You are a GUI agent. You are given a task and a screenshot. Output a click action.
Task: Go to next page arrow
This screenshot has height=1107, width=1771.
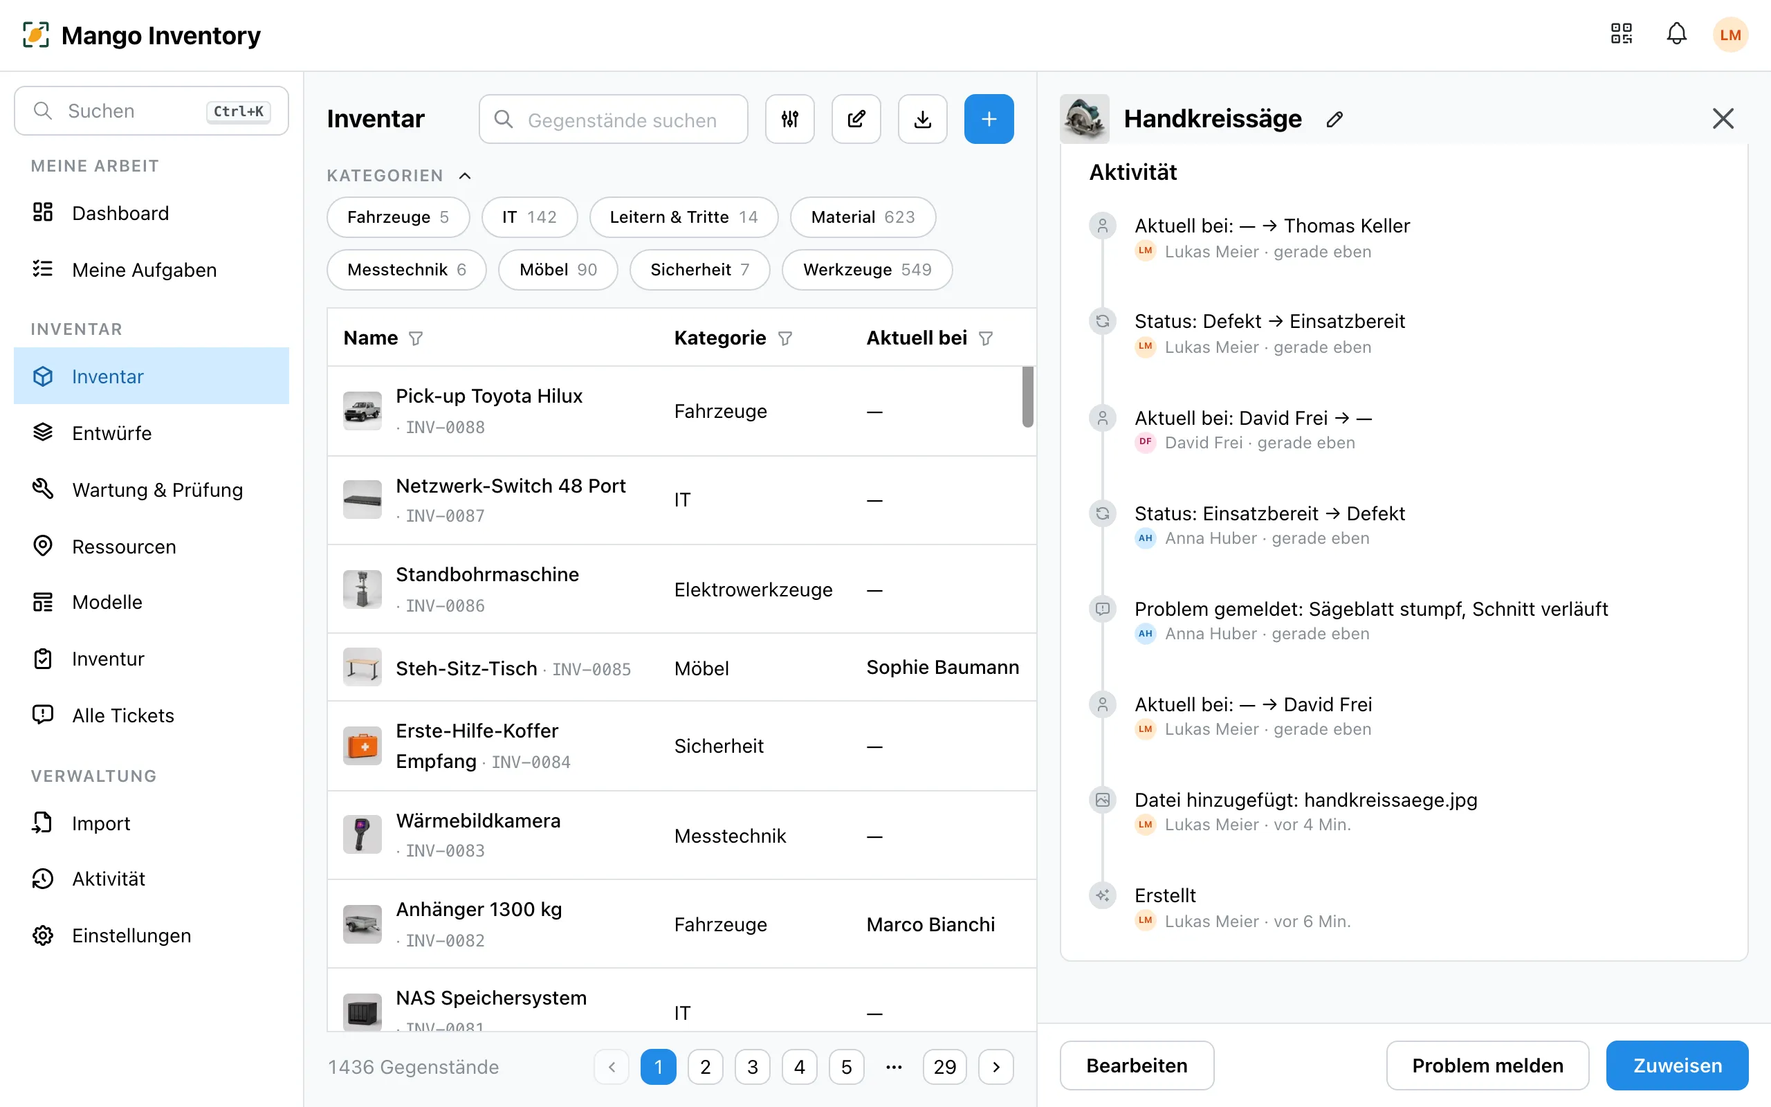point(996,1067)
